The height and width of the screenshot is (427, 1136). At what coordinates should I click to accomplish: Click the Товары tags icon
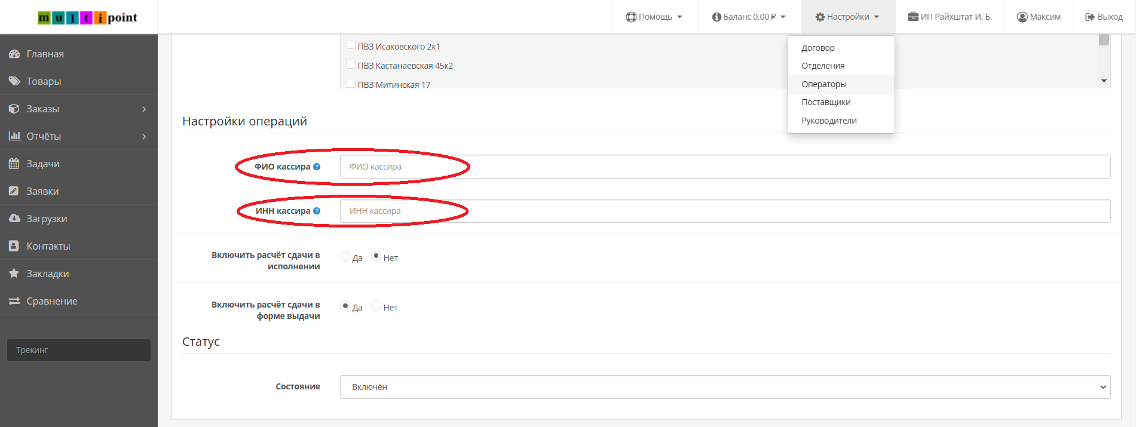14,81
